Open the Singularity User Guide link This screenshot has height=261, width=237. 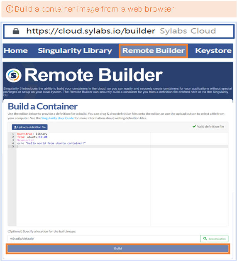[x=58, y=118]
